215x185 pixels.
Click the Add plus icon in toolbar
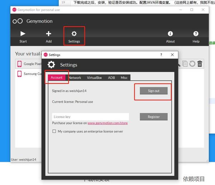[x=48, y=34]
